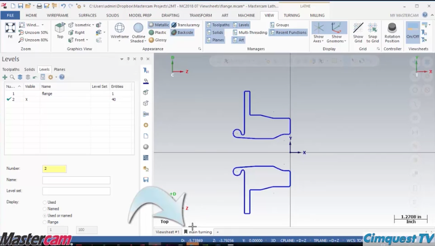Select the Used display radio button
This screenshot has height=246, width=435.
pos(44,202)
